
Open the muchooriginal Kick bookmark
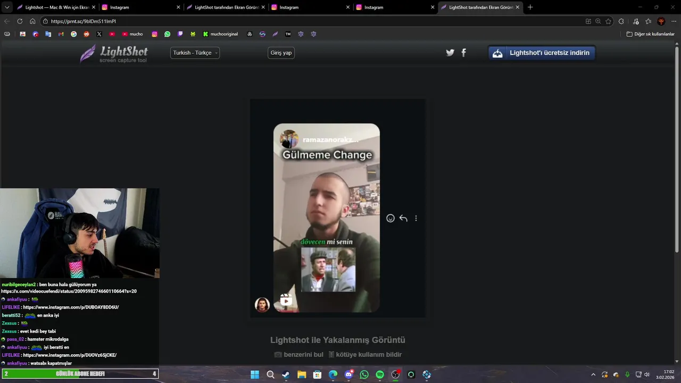pyautogui.click(x=220, y=34)
